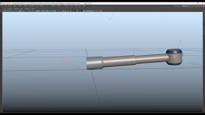Open the Deform menu
205x115 pixels.
tap(59, 6)
